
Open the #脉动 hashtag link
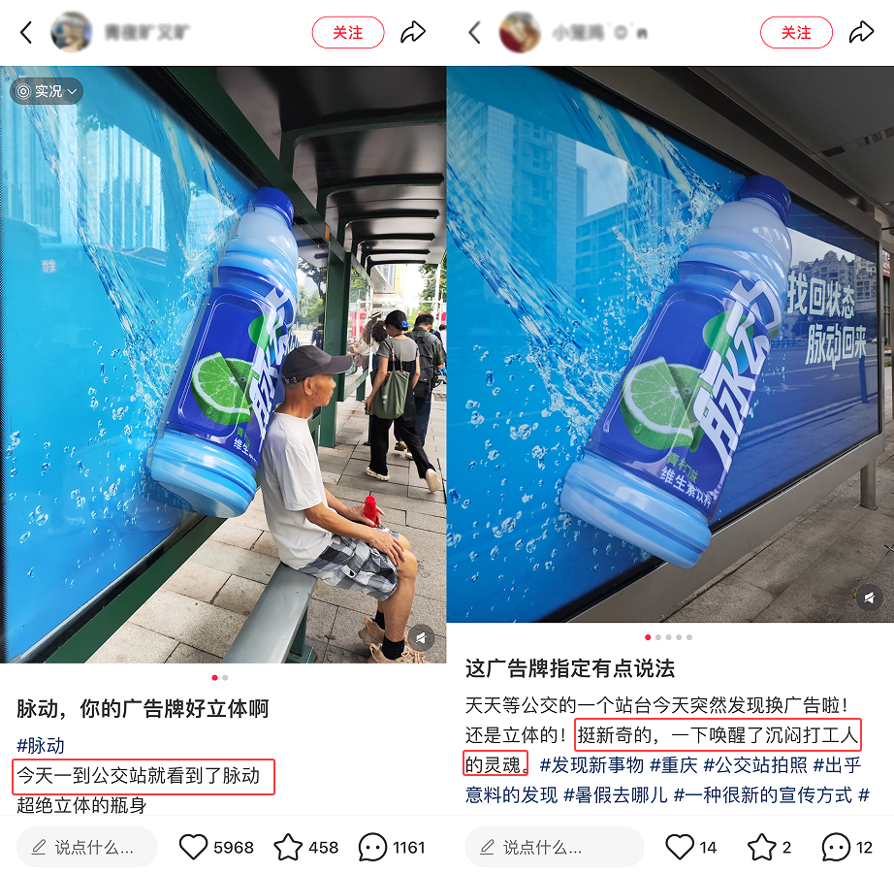tap(41, 745)
